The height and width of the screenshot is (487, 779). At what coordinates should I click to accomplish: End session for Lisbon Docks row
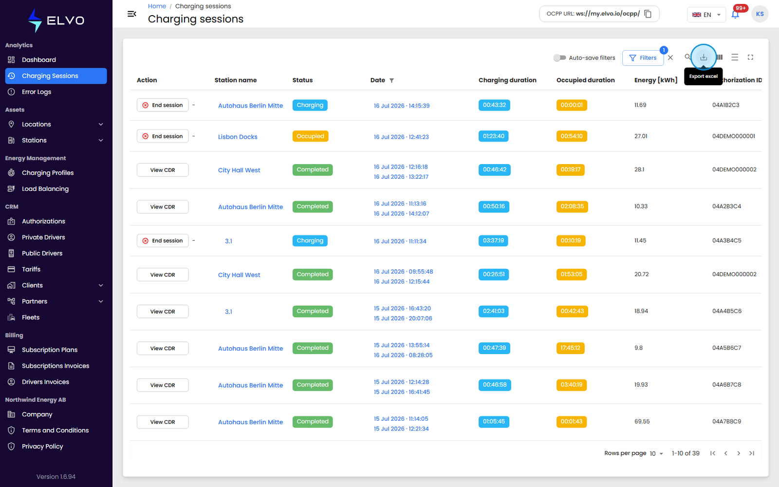(x=163, y=136)
